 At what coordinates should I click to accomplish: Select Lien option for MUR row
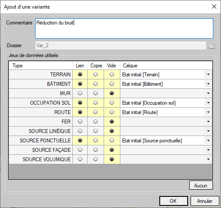coord(80,93)
